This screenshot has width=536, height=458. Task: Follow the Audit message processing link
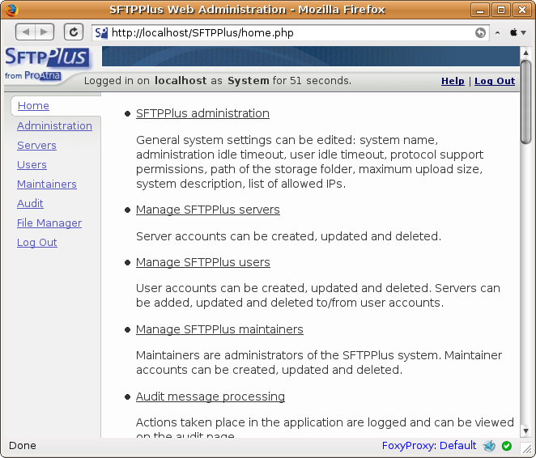click(x=211, y=397)
